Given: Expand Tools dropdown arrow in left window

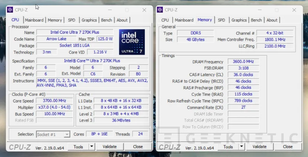Looking at the screenshot, I should click(91, 147).
